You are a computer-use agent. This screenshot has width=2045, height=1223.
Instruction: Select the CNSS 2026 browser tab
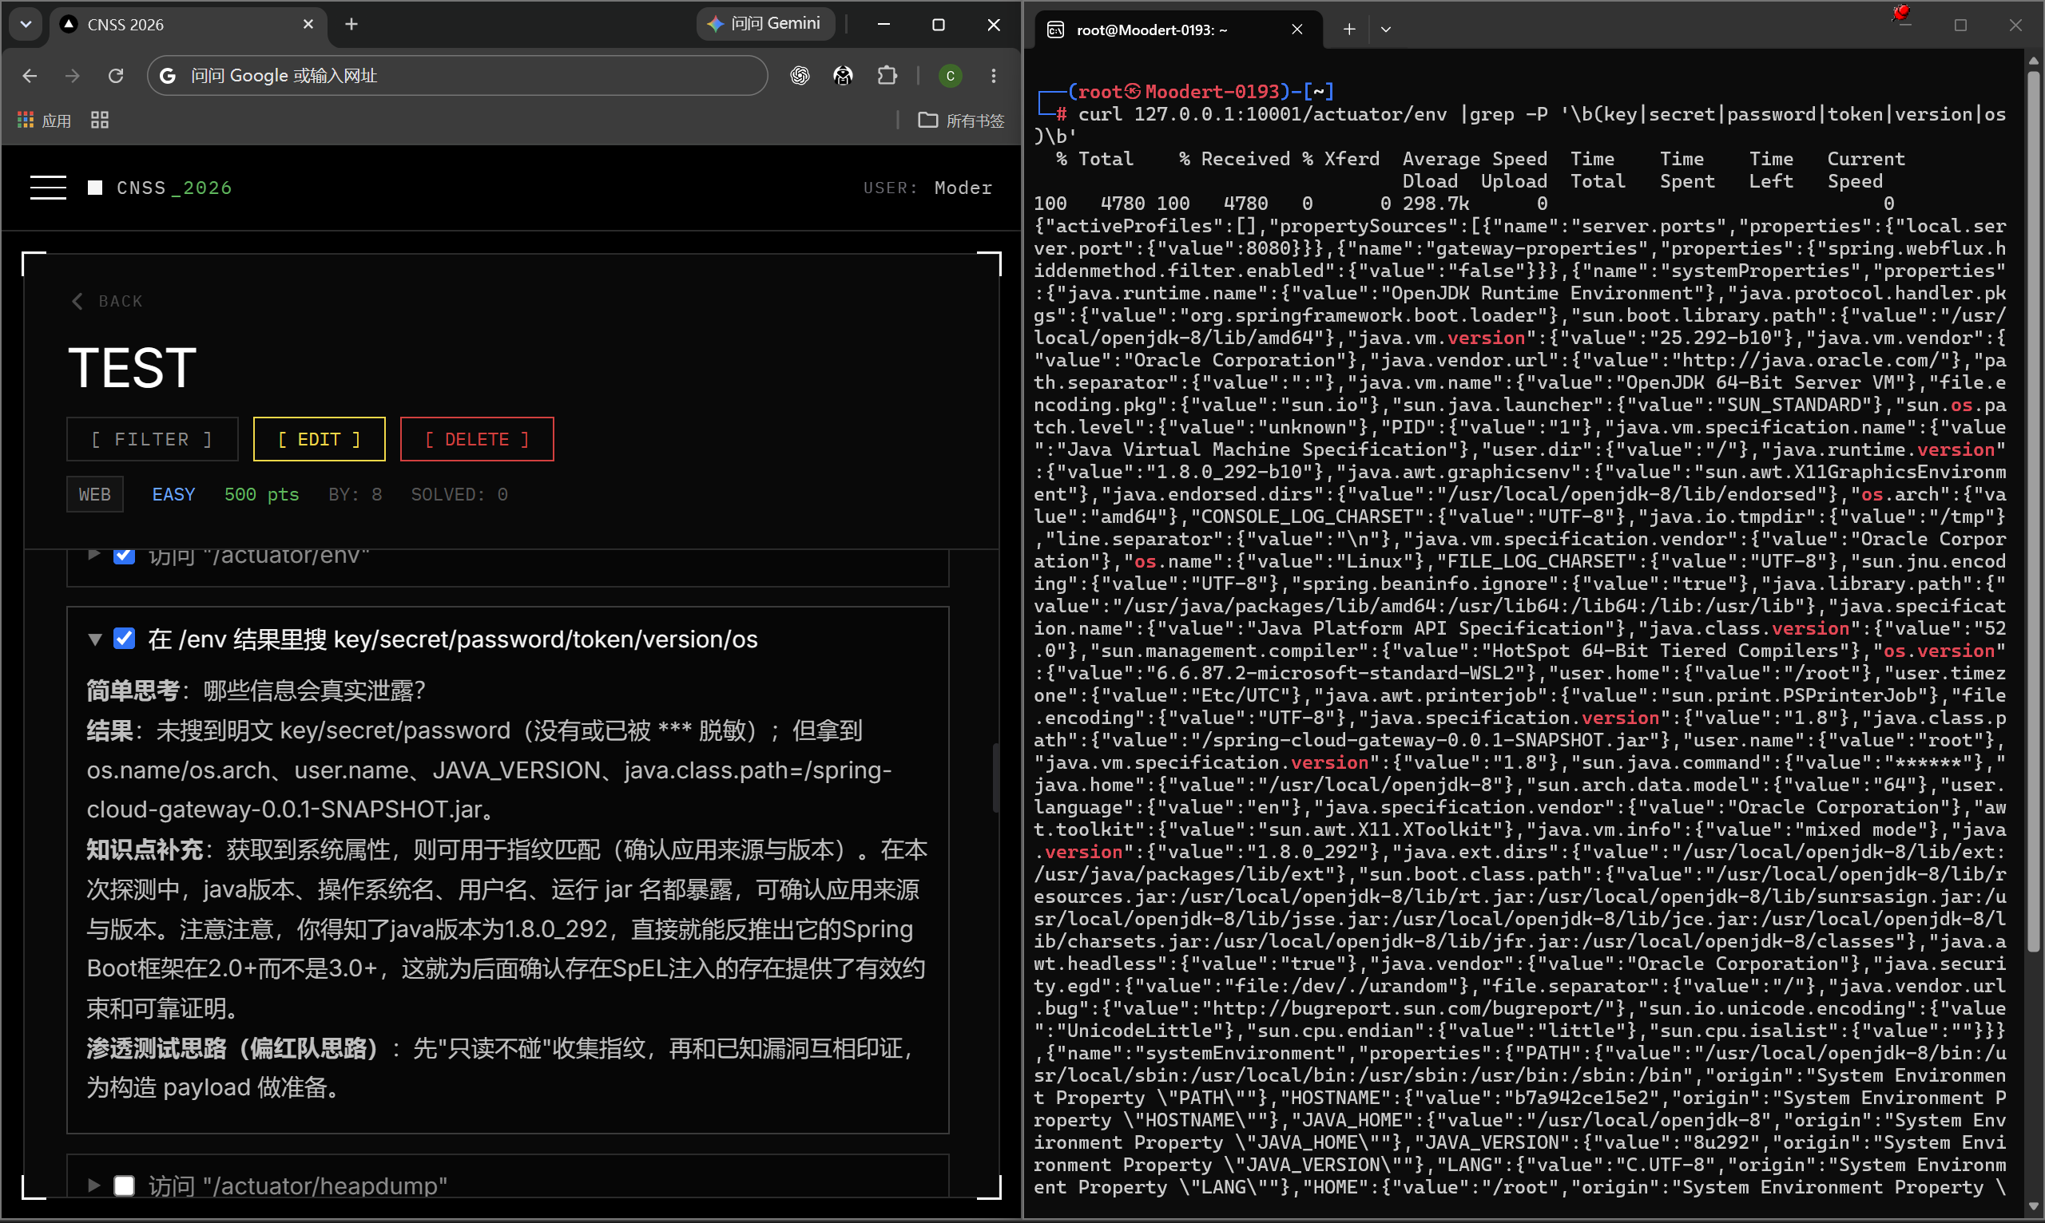coord(189,25)
